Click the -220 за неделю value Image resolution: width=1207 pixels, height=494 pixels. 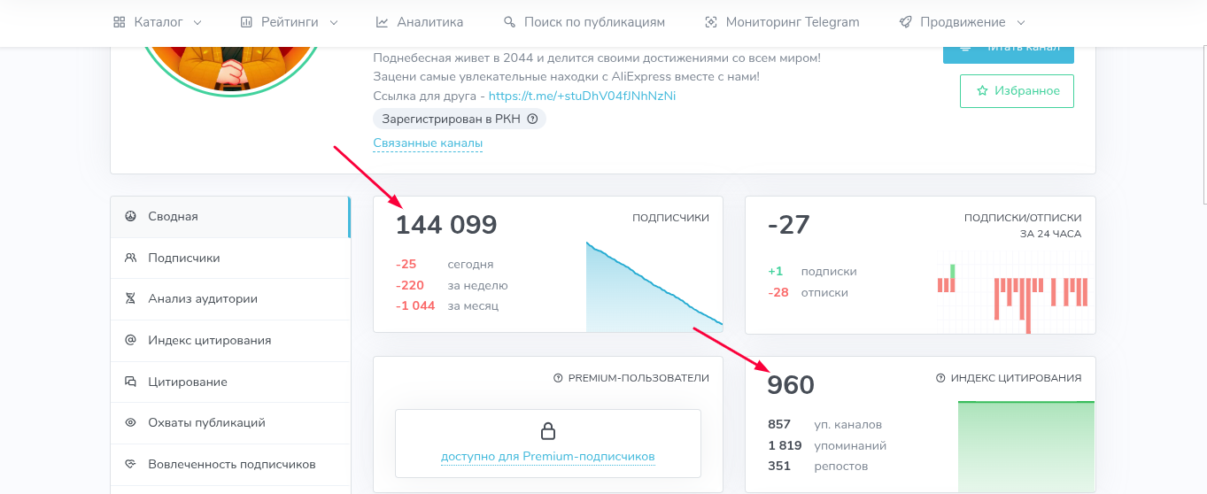pos(410,285)
